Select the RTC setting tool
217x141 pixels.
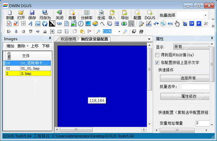tap(170, 24)
